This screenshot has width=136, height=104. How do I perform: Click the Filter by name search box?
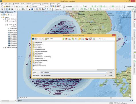coord(106,39)
